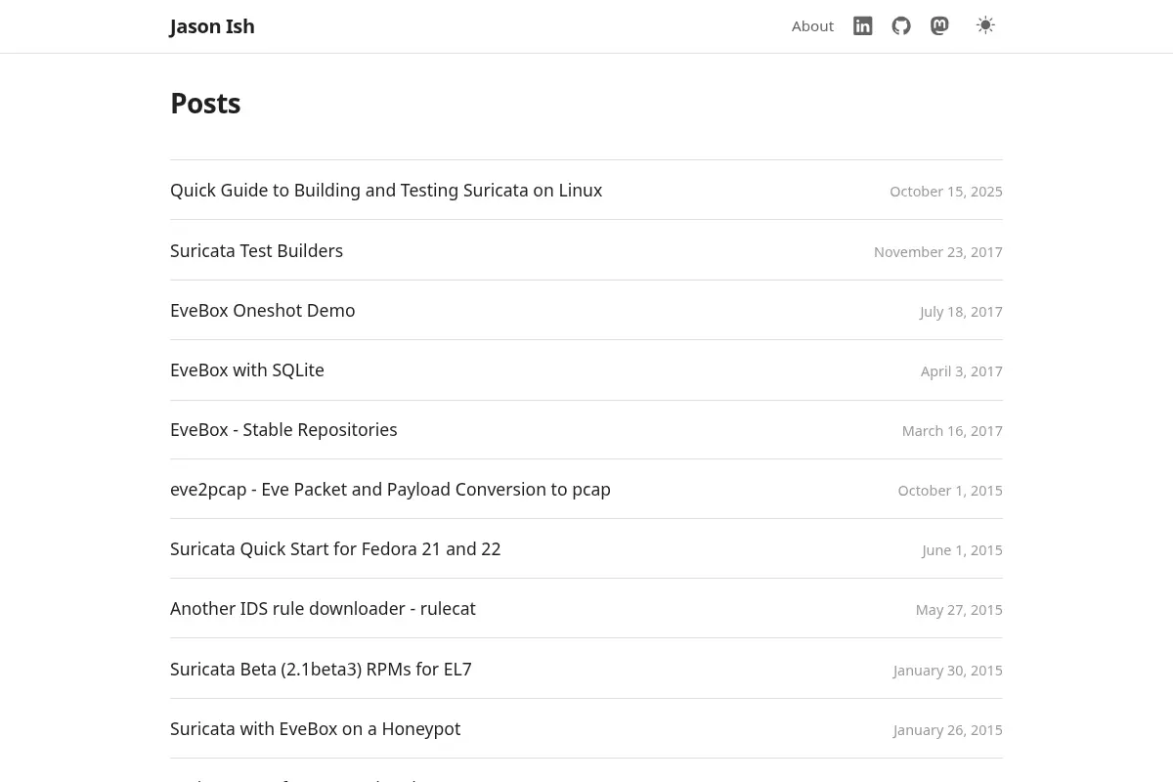
Task: Open EveBox - Stable Repositories post
Action: click(x=283, y=429)
